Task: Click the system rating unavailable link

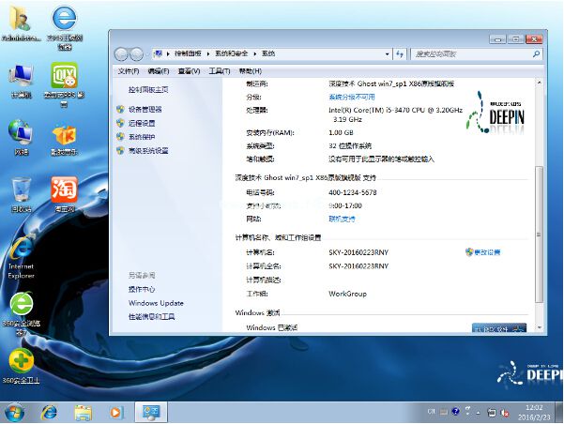Action: 352,98
